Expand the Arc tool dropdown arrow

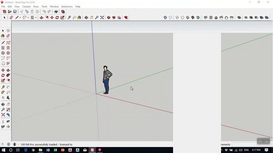[28, 17]
